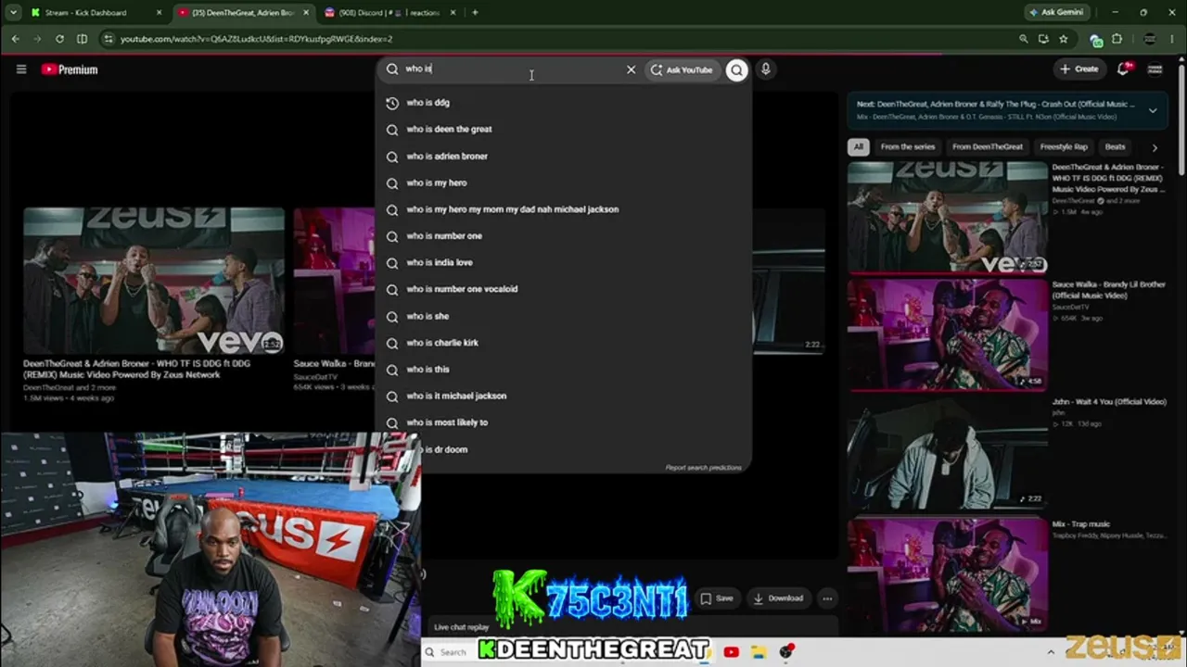Open YouTube notifications bell
The width and height of the screenshot is (1187, 667).
pos(1124,69)
